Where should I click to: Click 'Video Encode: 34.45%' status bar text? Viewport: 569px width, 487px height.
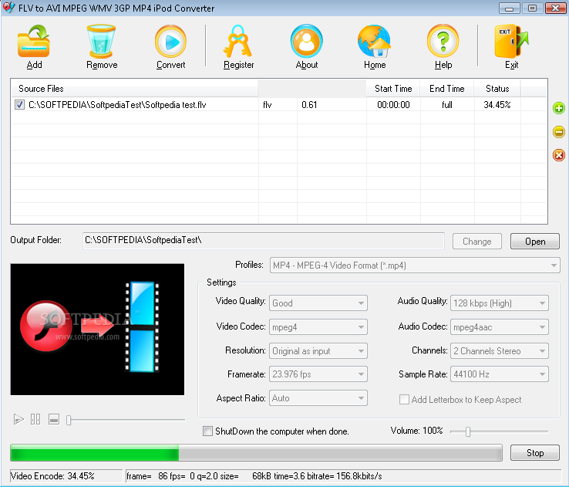click(x=52, y=476)
